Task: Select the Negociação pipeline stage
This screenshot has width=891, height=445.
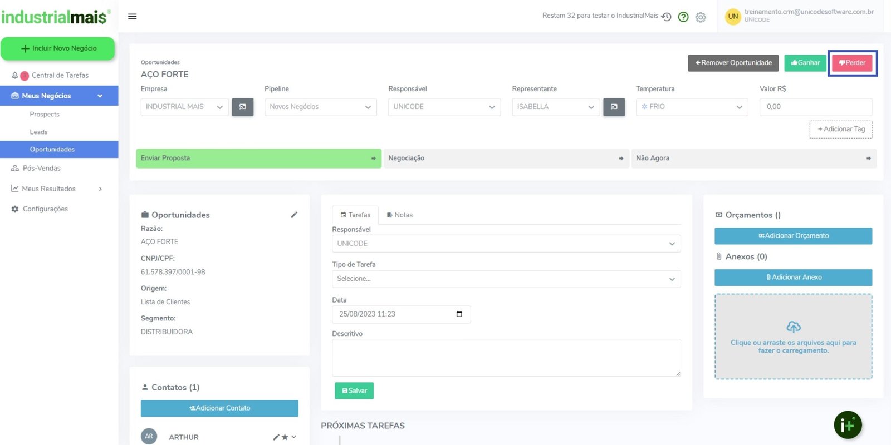Action: 506,159
